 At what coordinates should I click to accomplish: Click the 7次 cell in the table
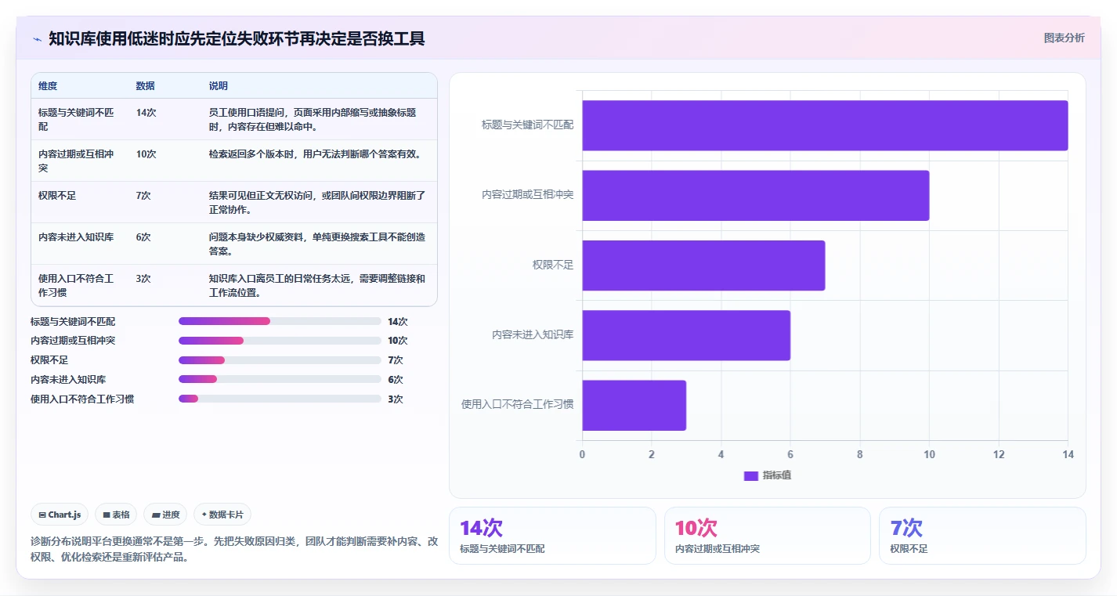[143, 196]
